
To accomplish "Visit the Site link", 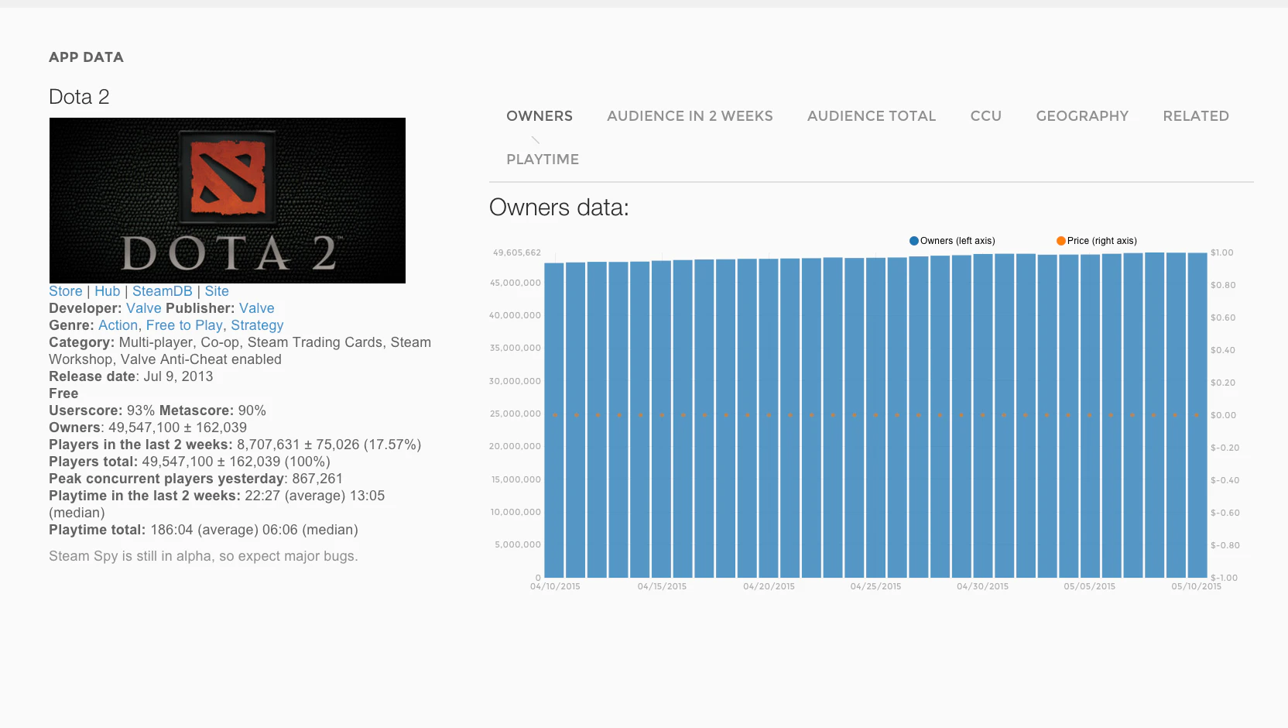I will pos(217,291).
